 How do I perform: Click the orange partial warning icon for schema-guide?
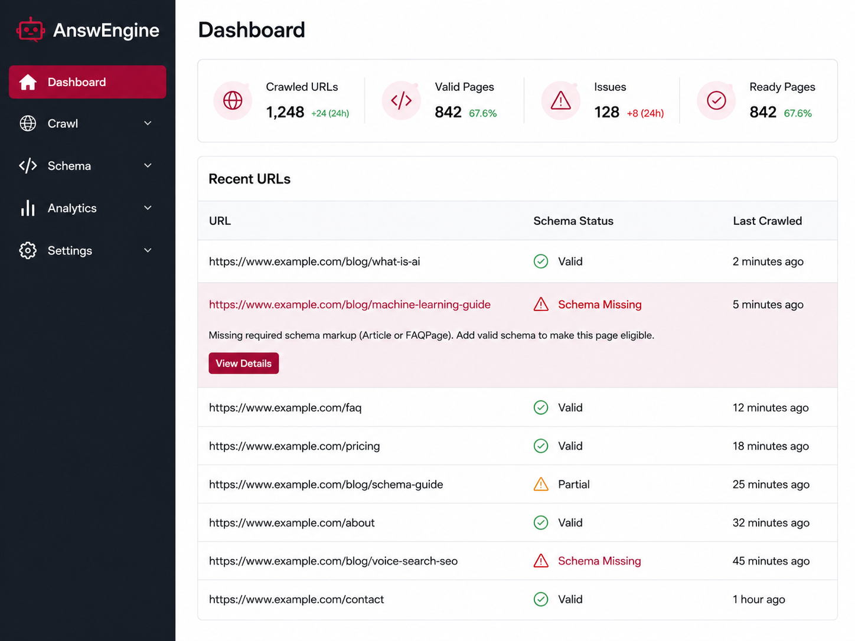coord(541,484)
